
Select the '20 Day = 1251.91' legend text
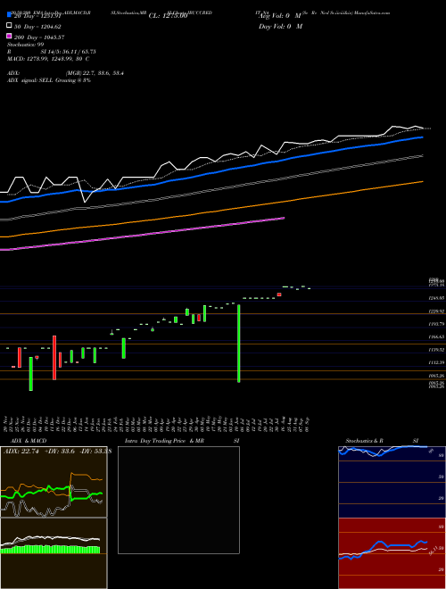(37, 16)
